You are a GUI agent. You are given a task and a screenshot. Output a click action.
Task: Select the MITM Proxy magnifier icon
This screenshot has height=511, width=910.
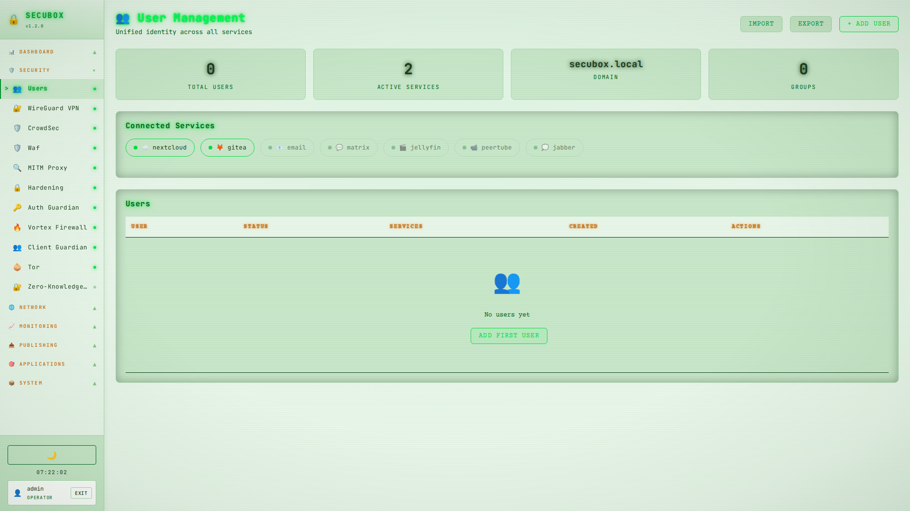(17, 167)
